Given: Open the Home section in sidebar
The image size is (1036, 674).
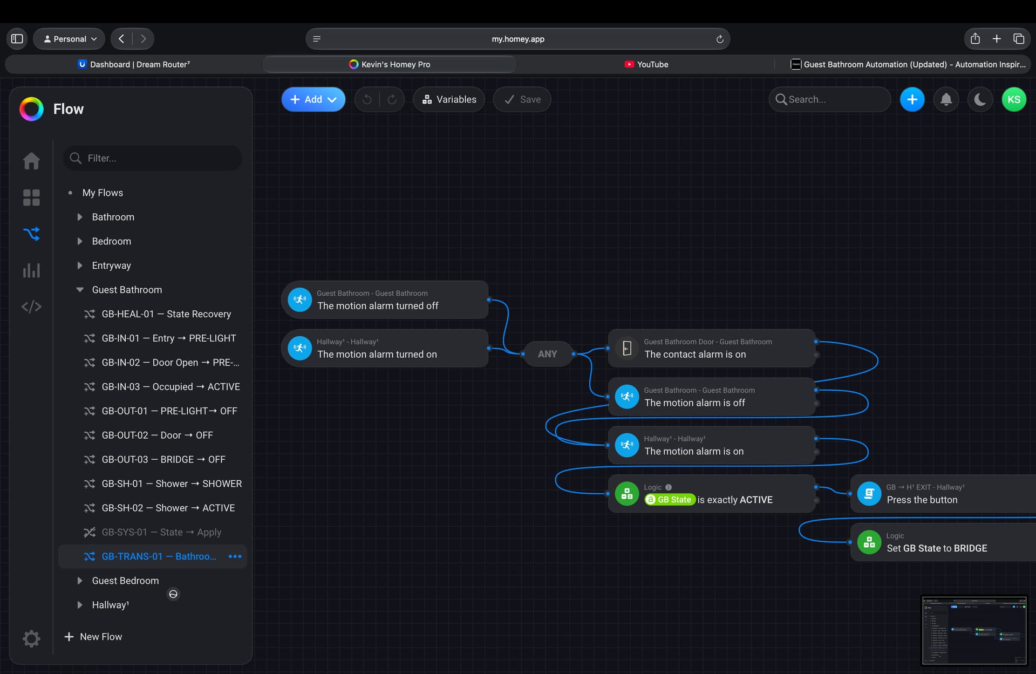Looking at the screenshot, I should 31,160.
